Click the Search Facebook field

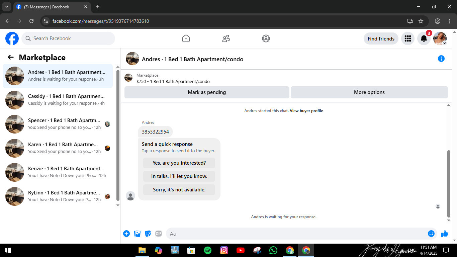[68, 38]
